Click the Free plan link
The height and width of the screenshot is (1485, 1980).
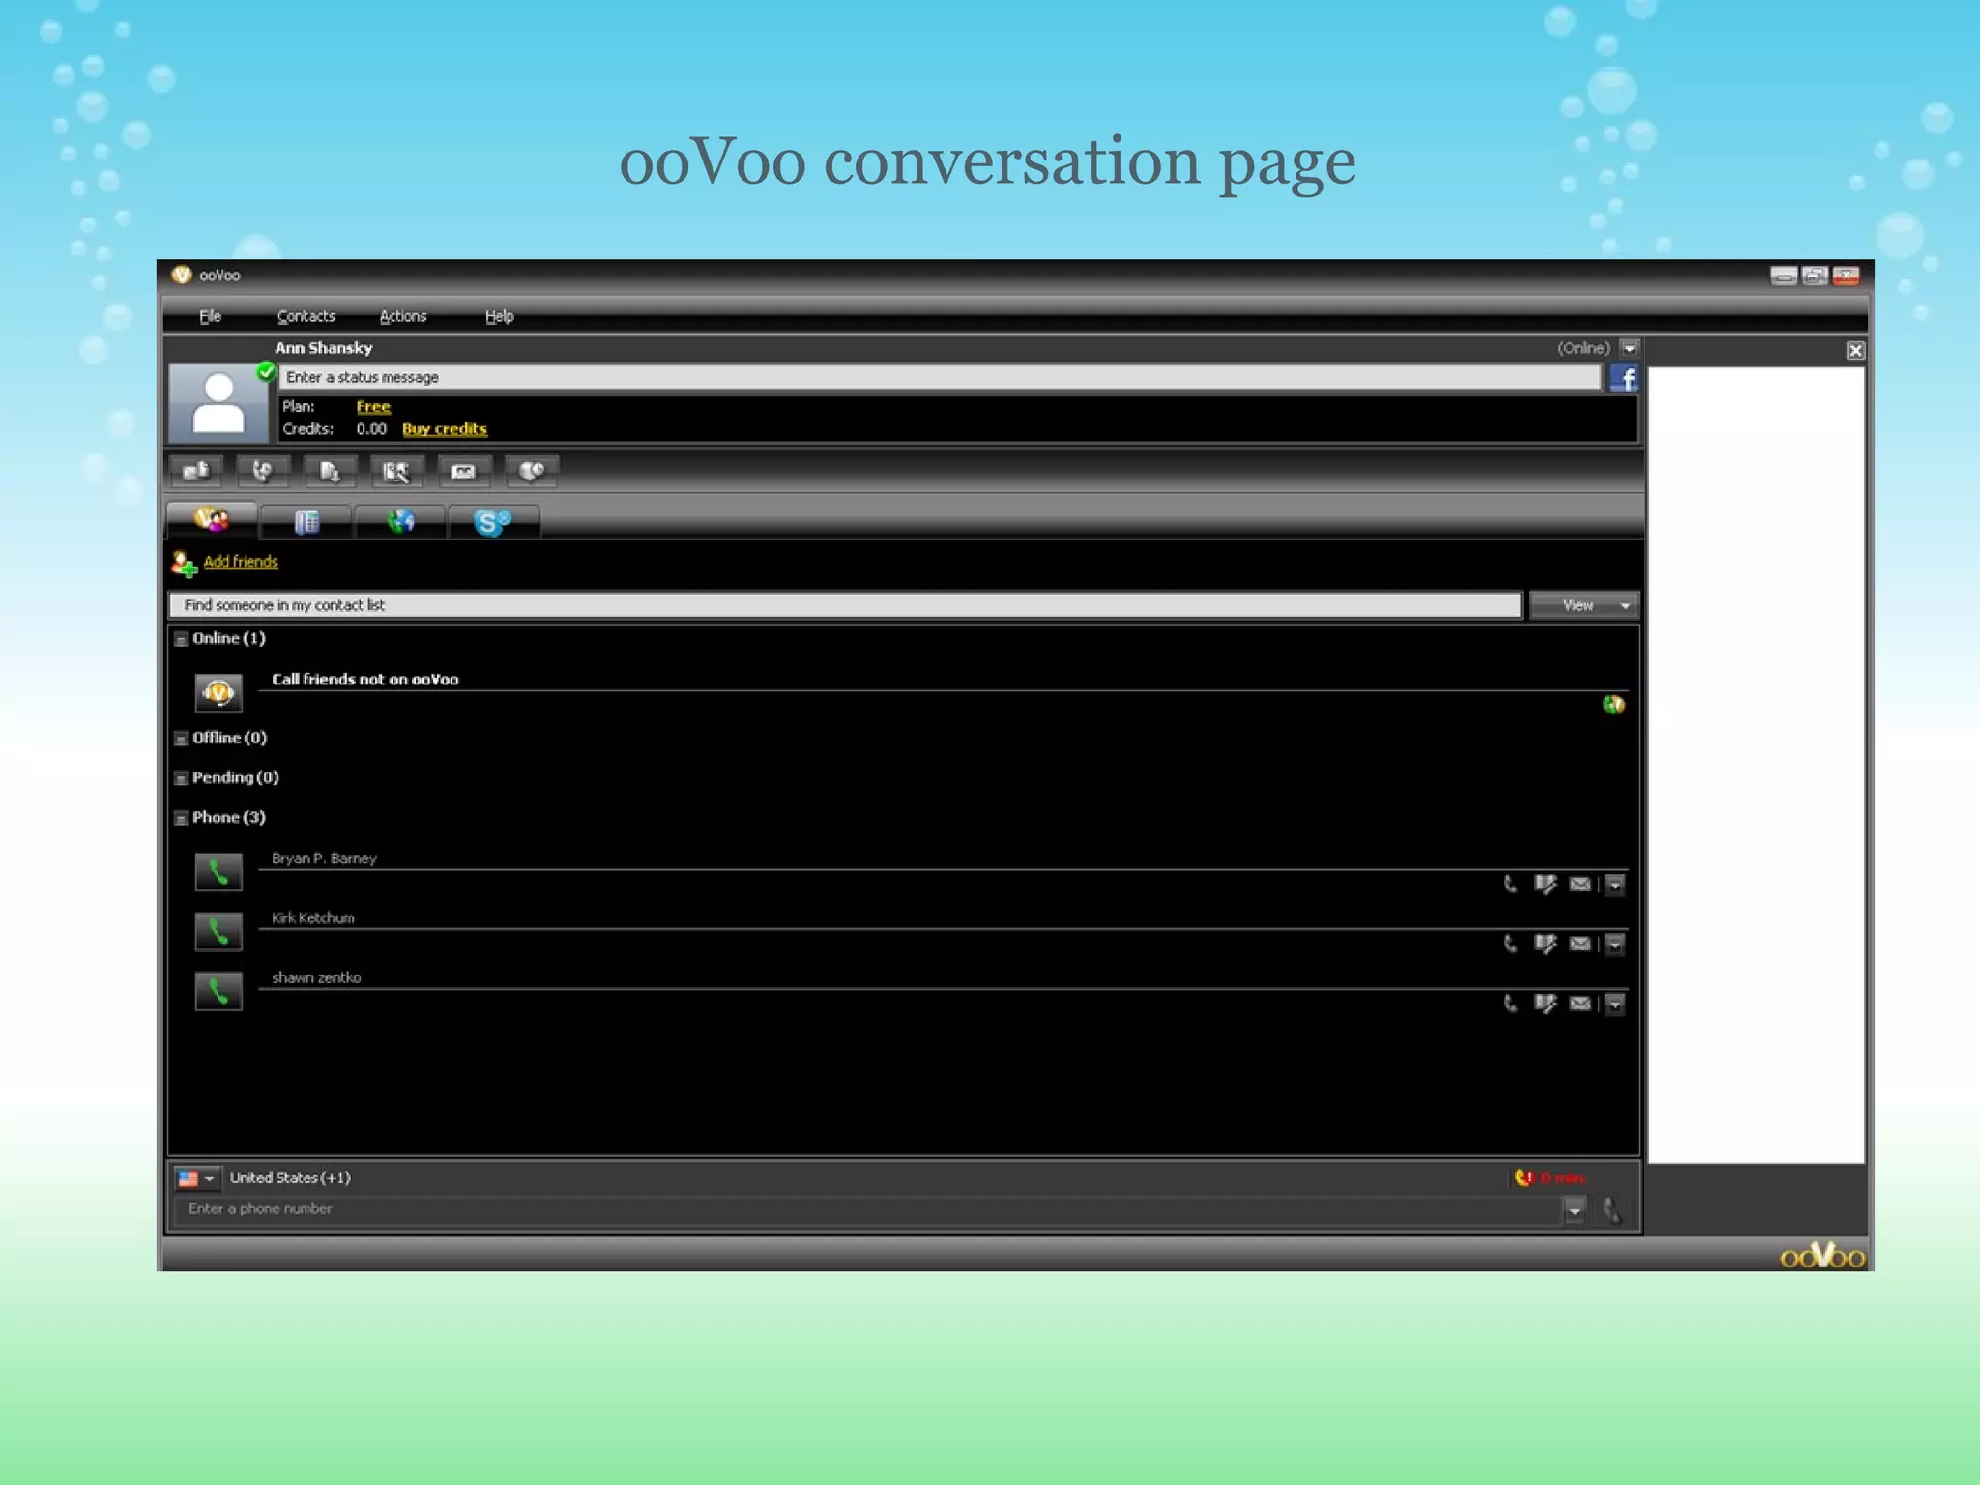click(x=373, y=407)
